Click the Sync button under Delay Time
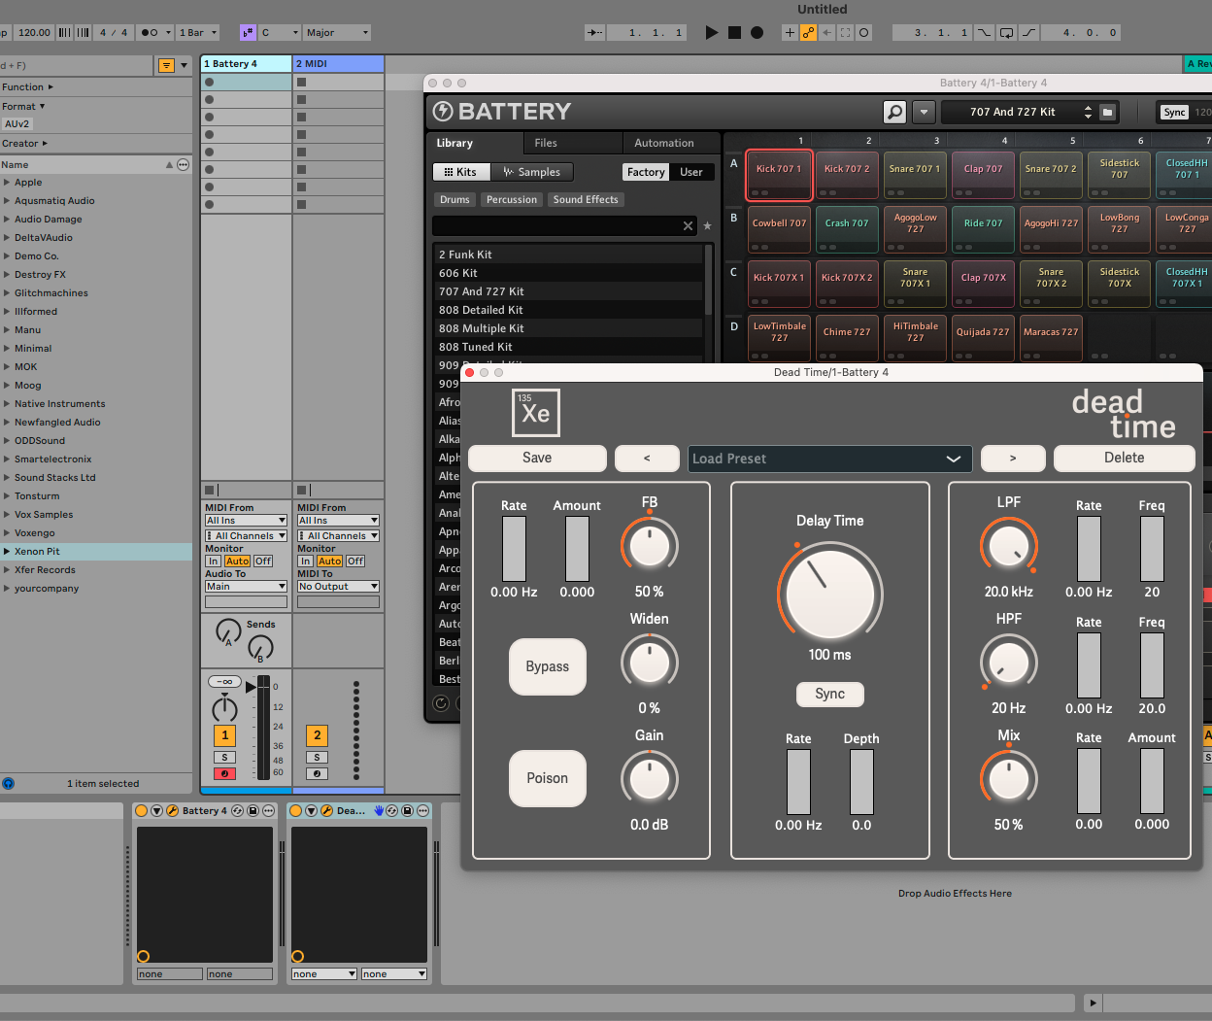The image size is (1212, 1021). coord(830,694)
